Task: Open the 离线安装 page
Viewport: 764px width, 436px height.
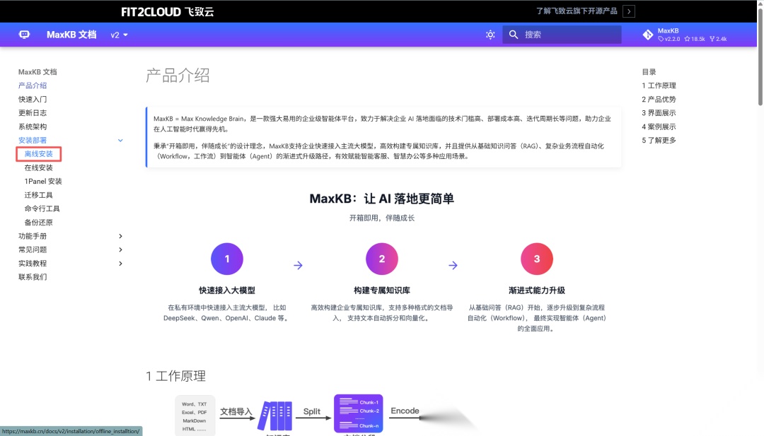Action: [38, 154]
